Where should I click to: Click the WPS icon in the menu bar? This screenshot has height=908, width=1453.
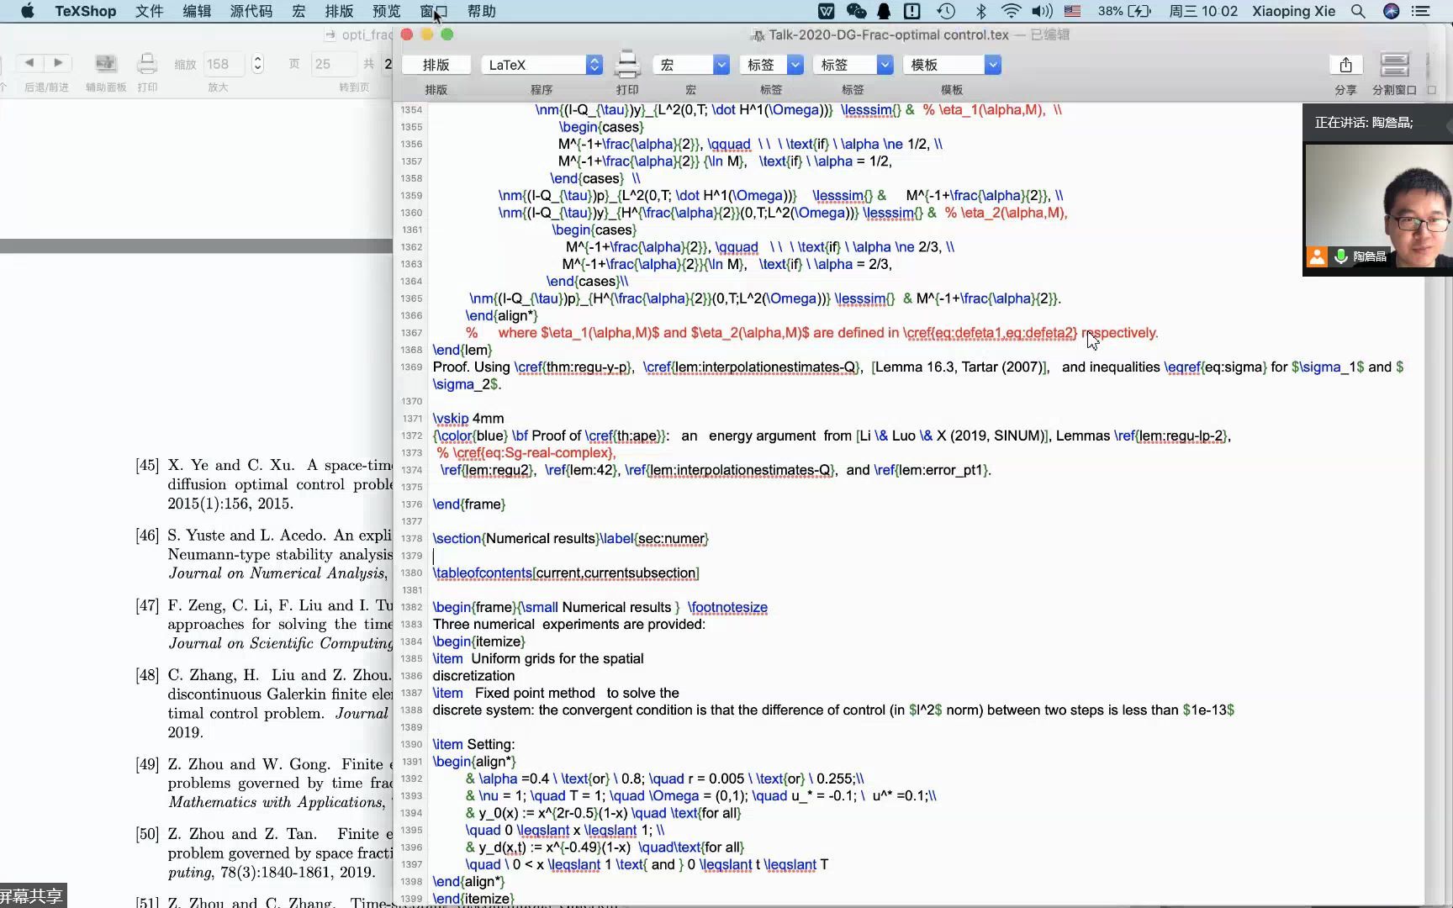[827, 11]
